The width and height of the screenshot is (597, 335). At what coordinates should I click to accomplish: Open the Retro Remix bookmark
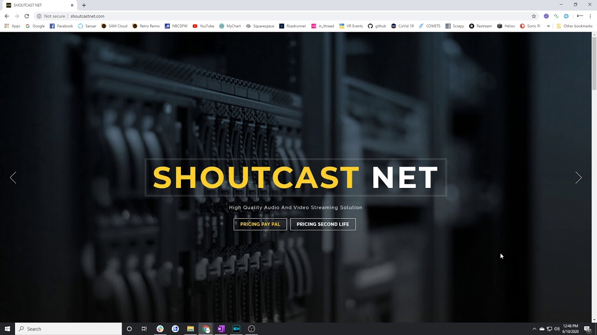pyautogui.click(x=146, y=26)
